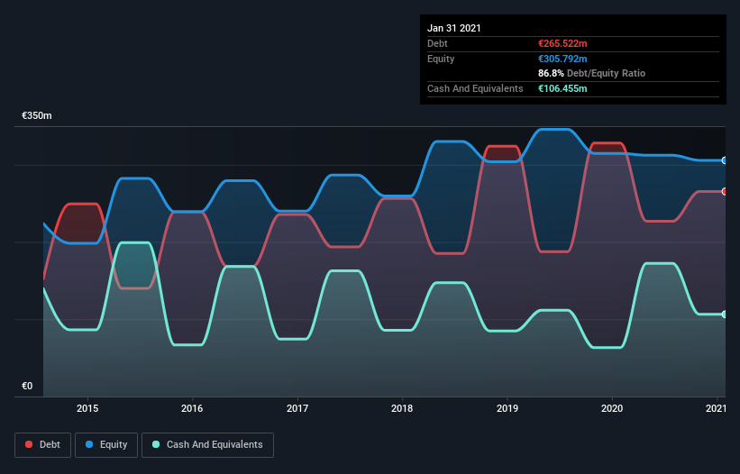Click the 2015 x-axis label
Screen dimensions: 740x474
click(87, 408)
